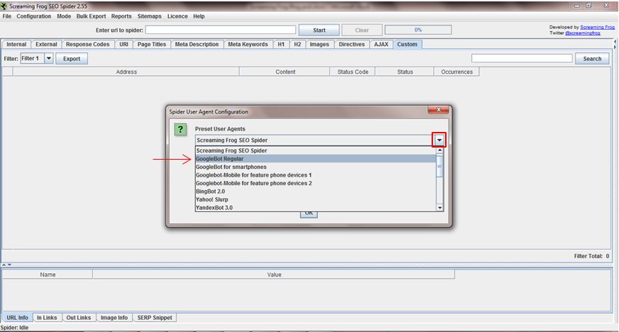Switch to the Directives tab
The height and width of the screenshot is (332, 619).
tap(352, 44)
